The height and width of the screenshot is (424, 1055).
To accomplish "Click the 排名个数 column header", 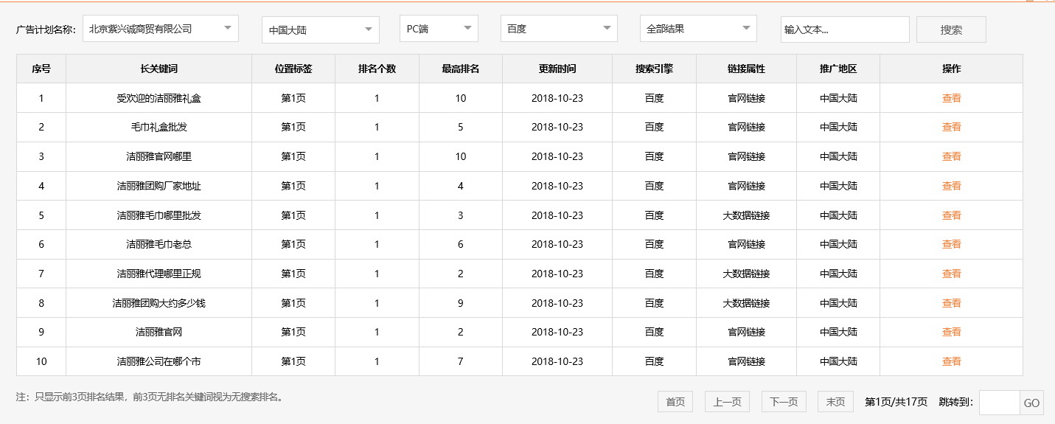I will pyautogui.click(x=377, y=69).
